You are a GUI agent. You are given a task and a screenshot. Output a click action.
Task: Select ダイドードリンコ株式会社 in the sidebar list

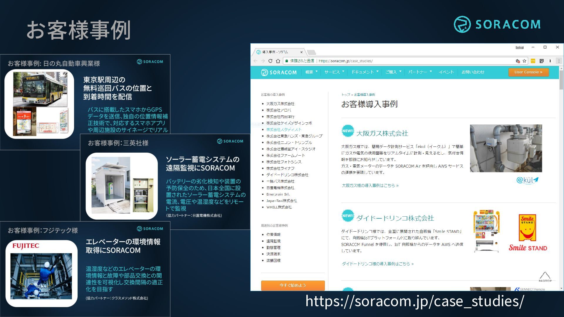(x=287, y=175)
